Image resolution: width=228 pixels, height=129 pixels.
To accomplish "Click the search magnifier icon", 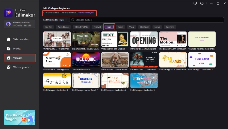I will (72, 20).
